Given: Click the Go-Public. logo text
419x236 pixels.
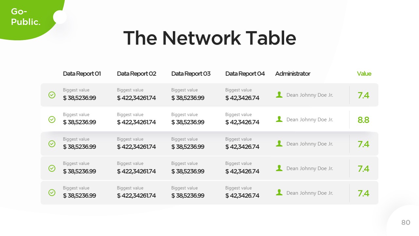Looking at the screenshot, I should tap(26, 17).
